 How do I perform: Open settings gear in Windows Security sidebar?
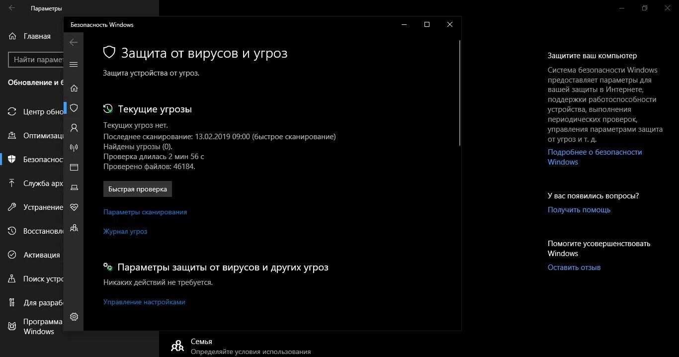[74, 317]
